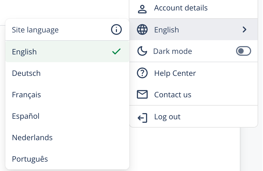Click the crescent moon Dark mode icon
The height and width of the screenshot is (171, 263).
[x=142, y=51]
